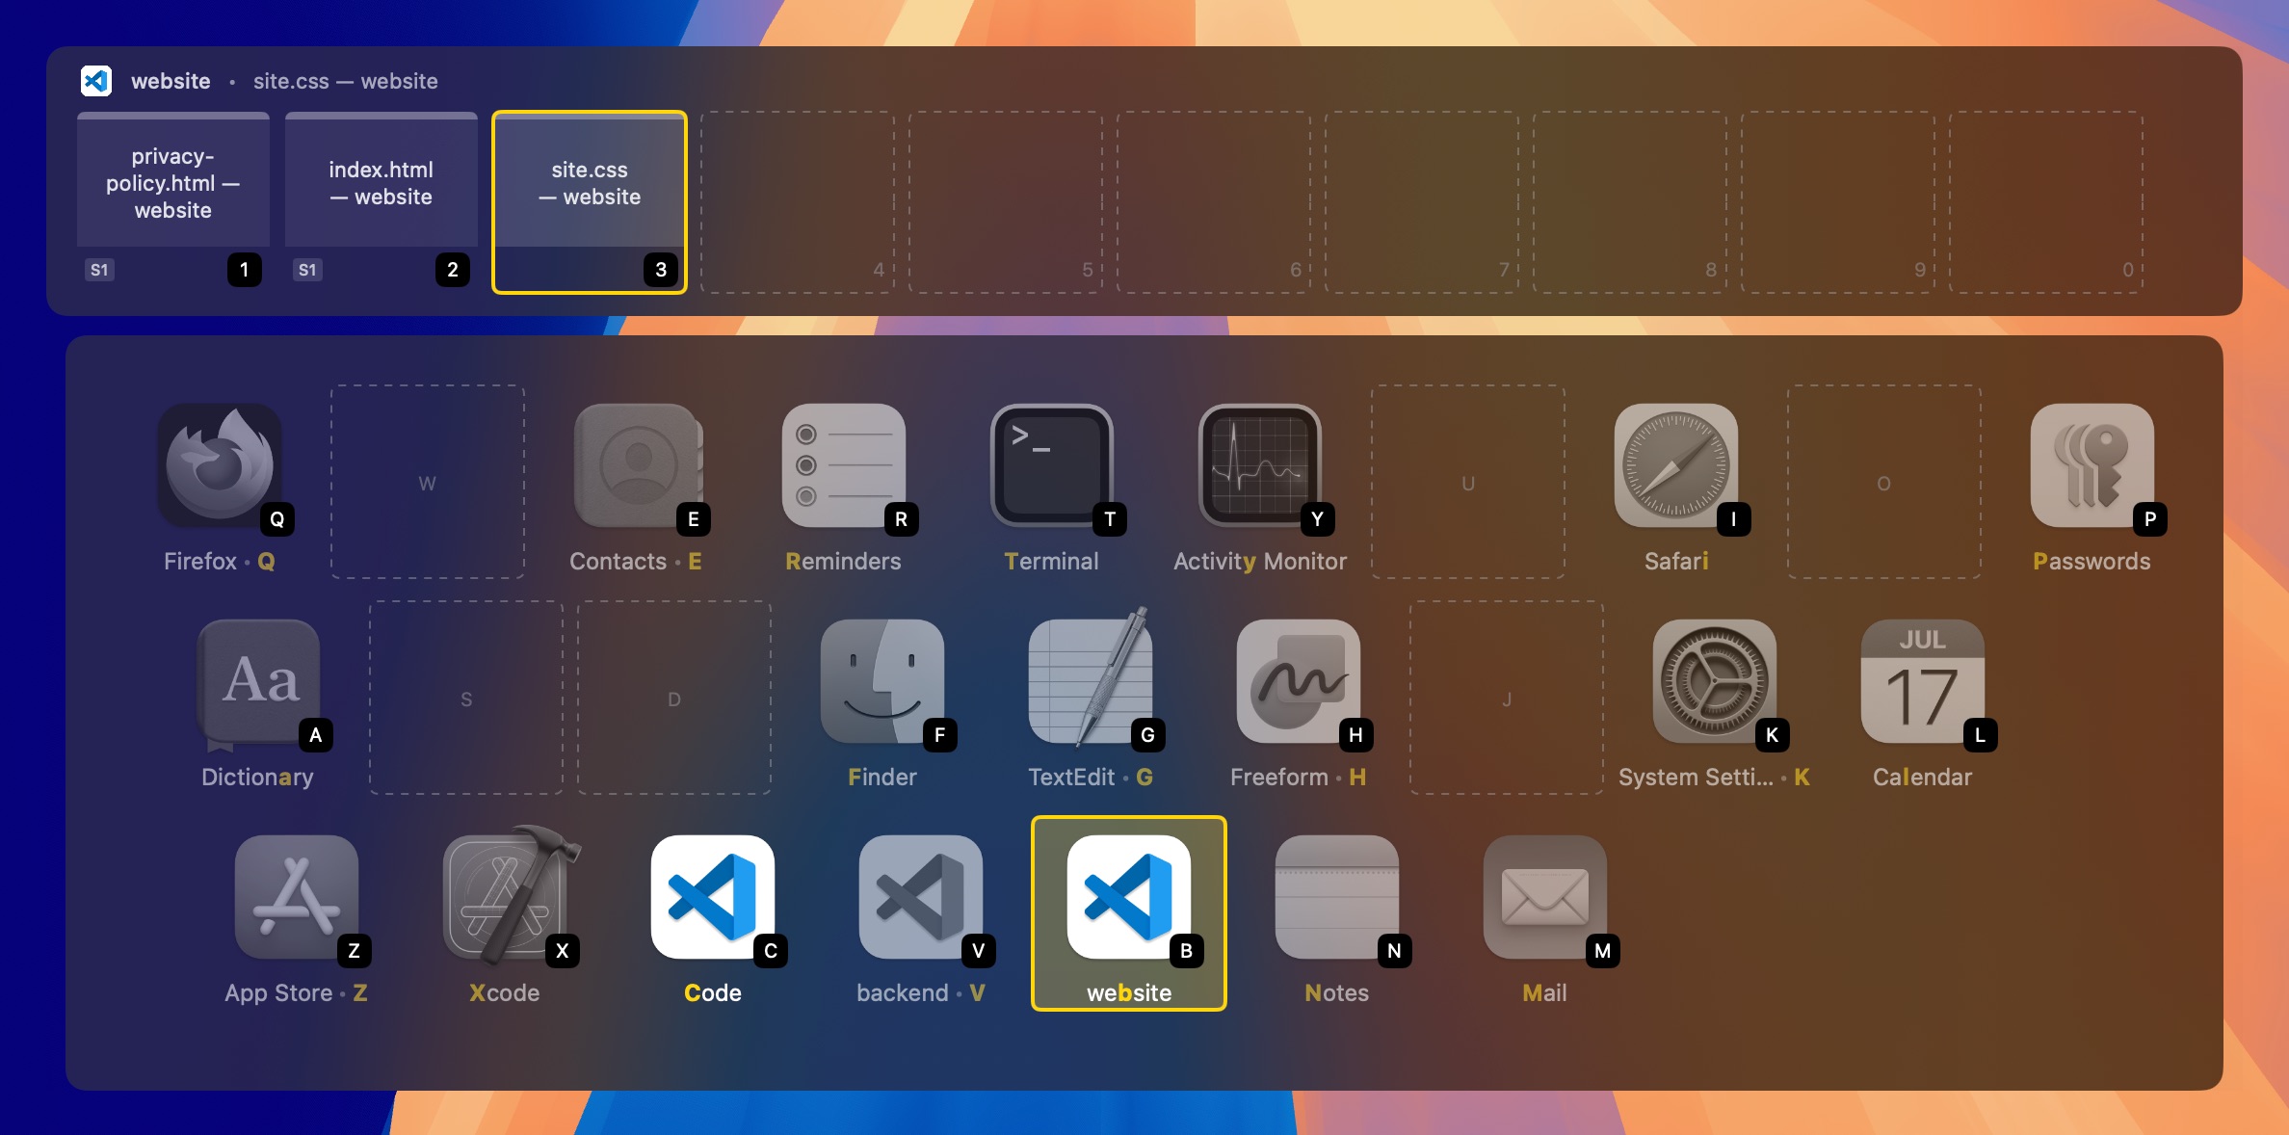The height and width of the screenshot is (1135, 2289).
Task: Open the Reminders app icon
Action: tap(844, 465)
